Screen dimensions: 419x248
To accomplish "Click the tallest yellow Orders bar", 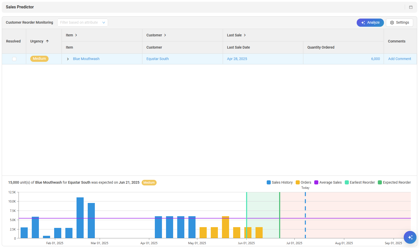I will (x=226, y=227).
